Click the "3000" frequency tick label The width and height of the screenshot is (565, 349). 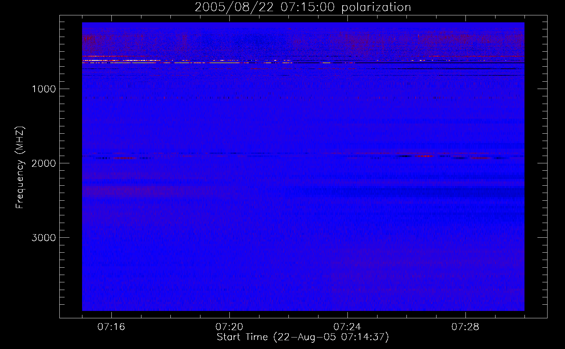44,238
